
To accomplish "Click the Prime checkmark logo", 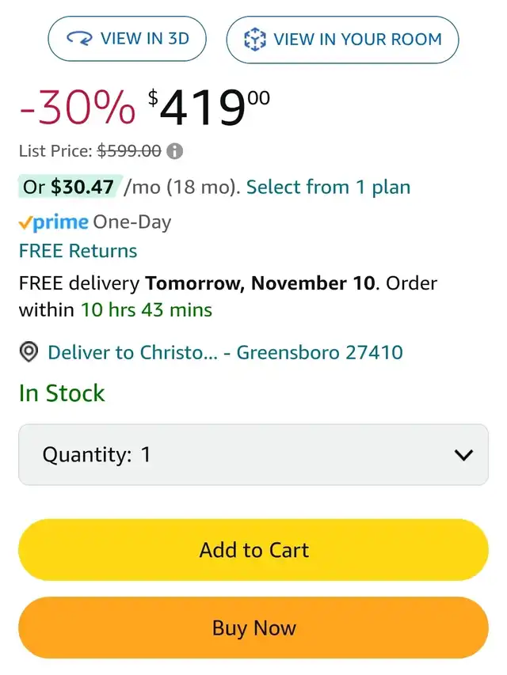I will pyautogui.click(x=53, y=222).
